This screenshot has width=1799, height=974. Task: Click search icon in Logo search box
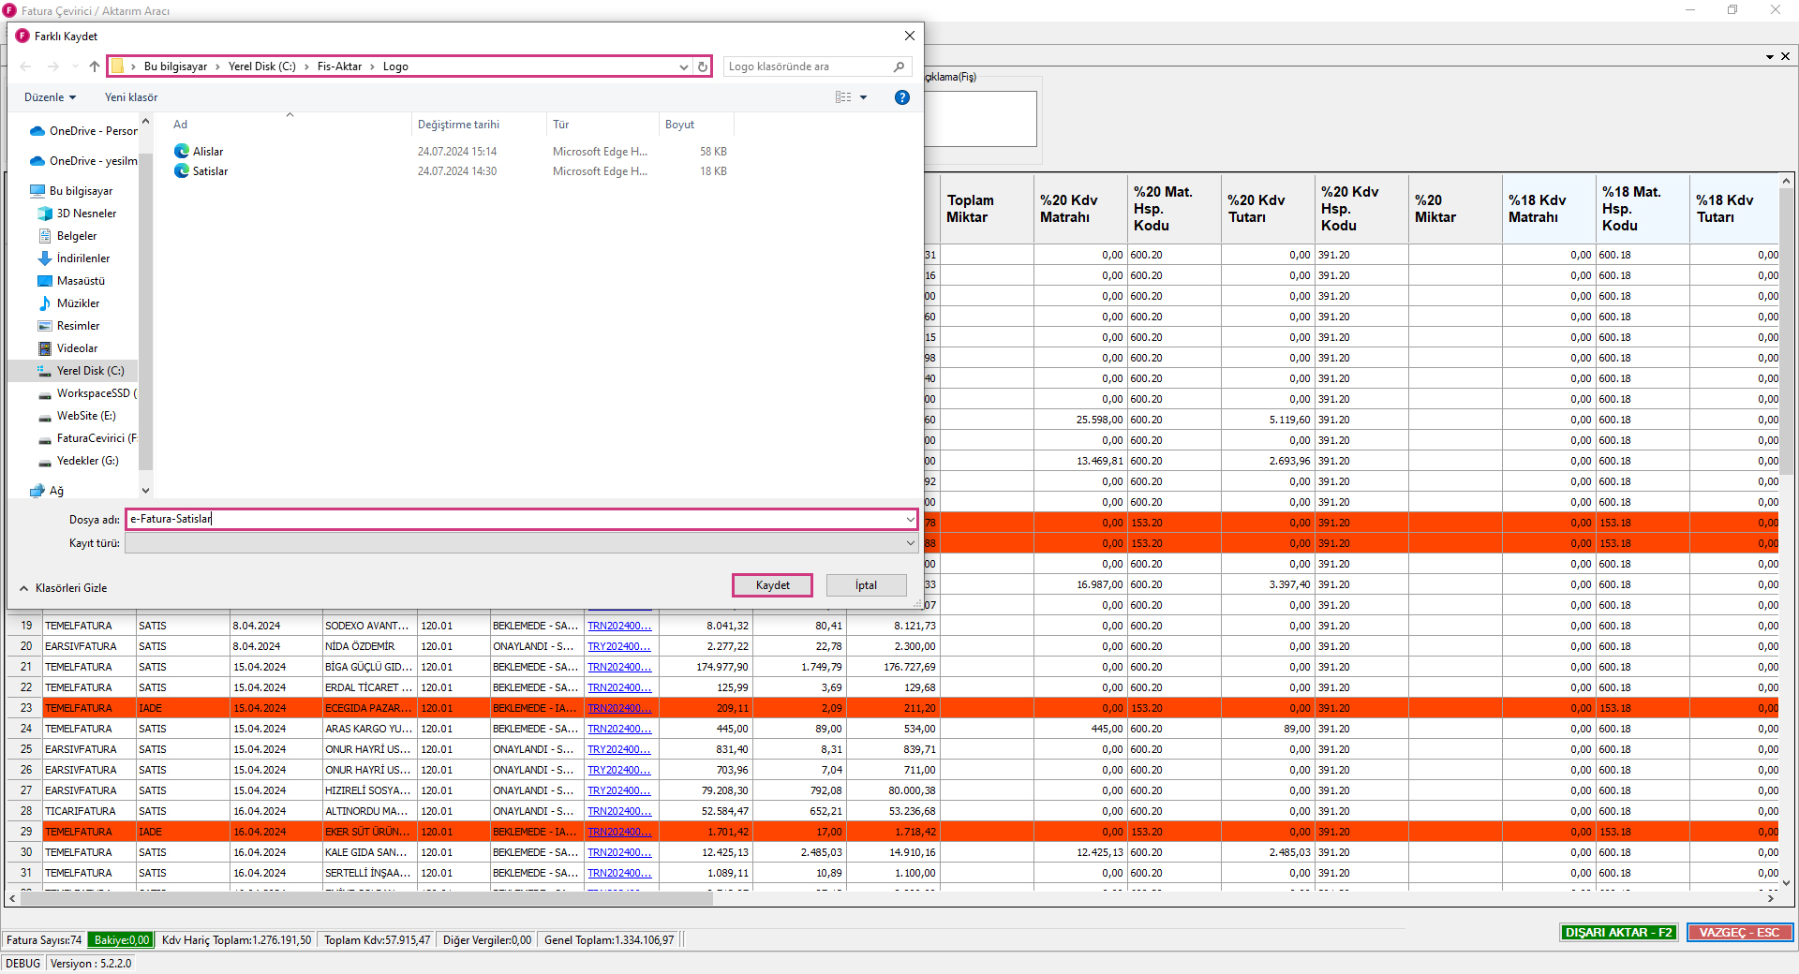point(899,66)
